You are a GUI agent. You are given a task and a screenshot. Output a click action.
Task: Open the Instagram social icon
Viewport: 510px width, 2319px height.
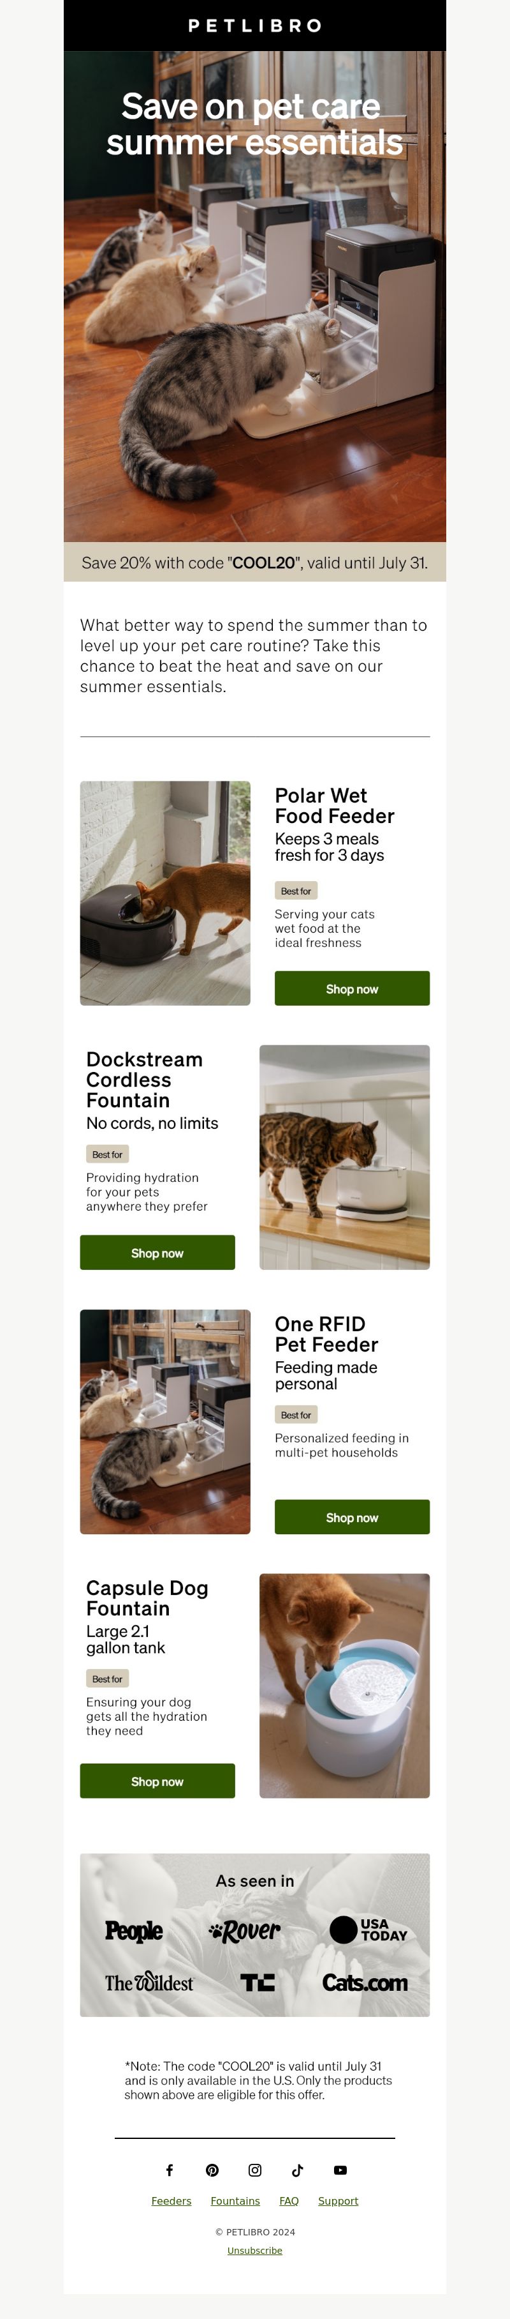254,2170
